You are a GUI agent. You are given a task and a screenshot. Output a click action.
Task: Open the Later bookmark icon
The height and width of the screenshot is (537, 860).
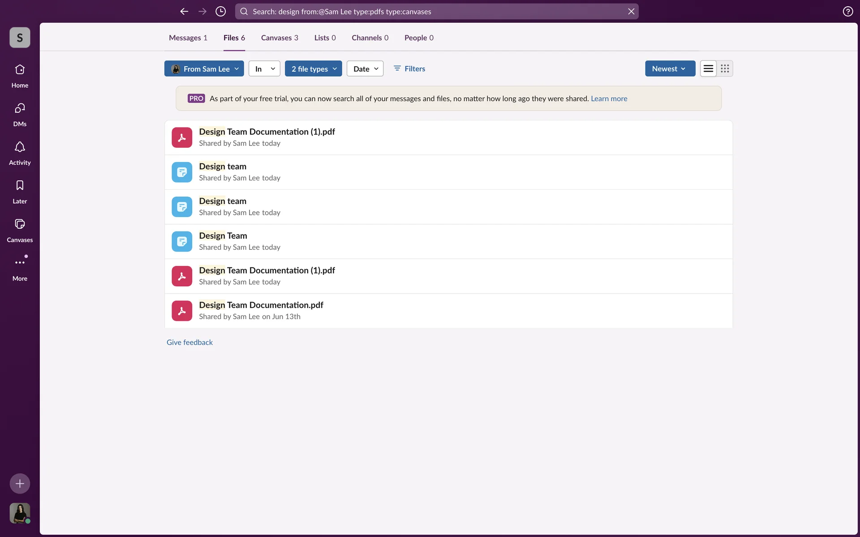tap(20, 186)
